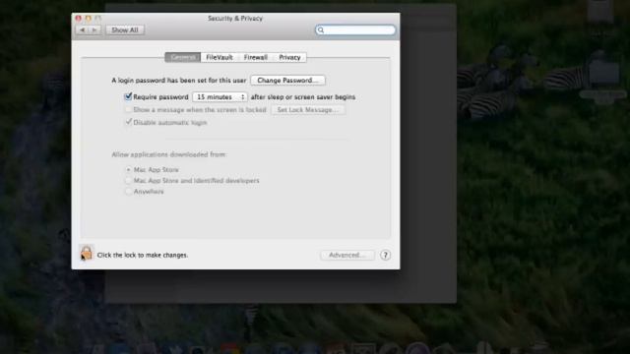Image resolution: width=630 pixels, height=354 pixels.
Task: Click 'after sleep or screen saver begins' text
Action: coord(303,97)
